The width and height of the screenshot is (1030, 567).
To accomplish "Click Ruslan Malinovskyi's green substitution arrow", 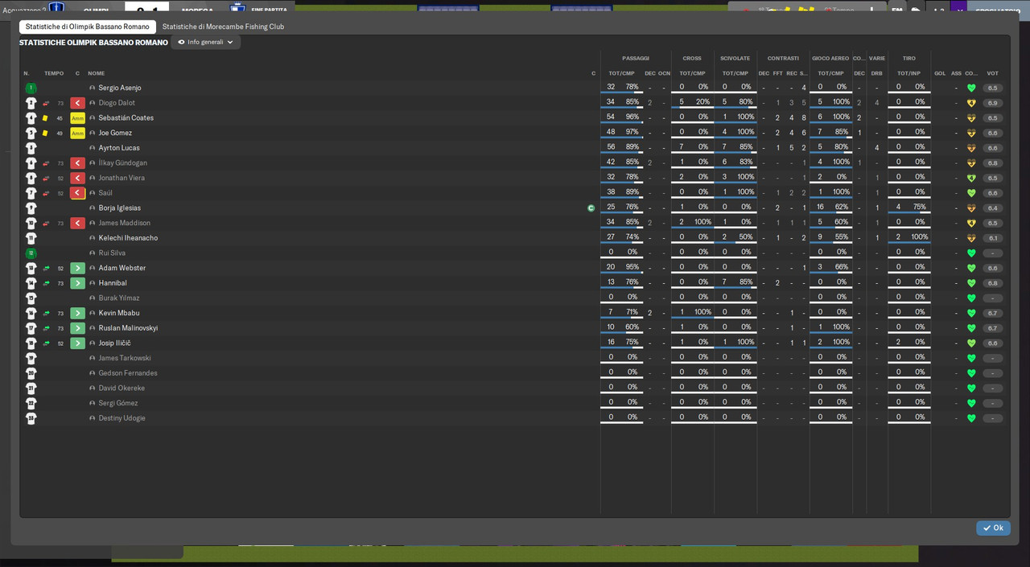I will tap(77, 328).
